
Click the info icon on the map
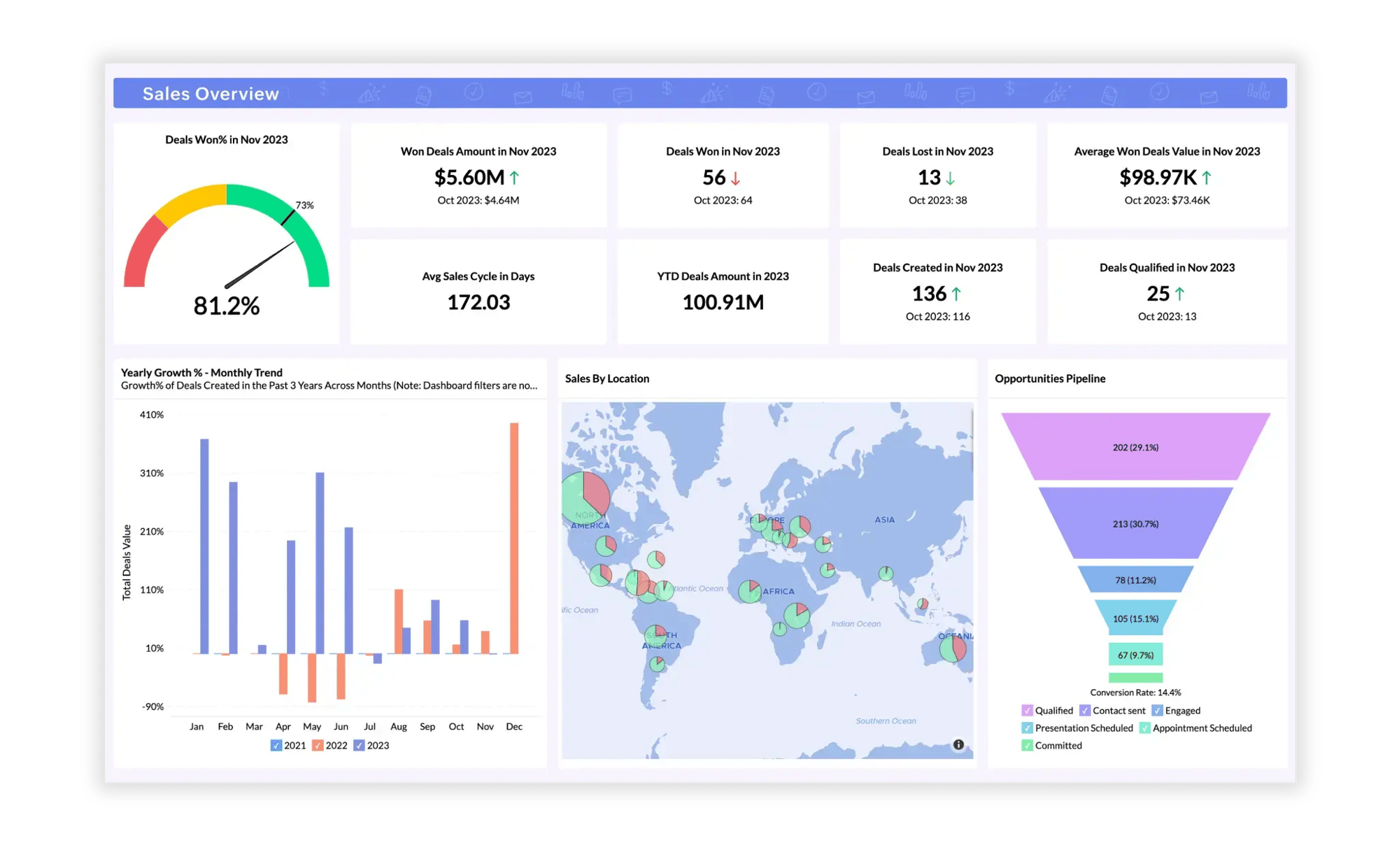click(x=958, y=744)
